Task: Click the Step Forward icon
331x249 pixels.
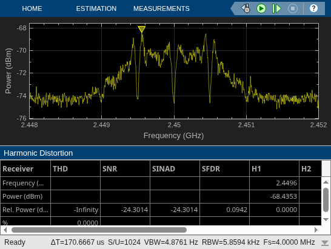Action: [x=276, y=8]
